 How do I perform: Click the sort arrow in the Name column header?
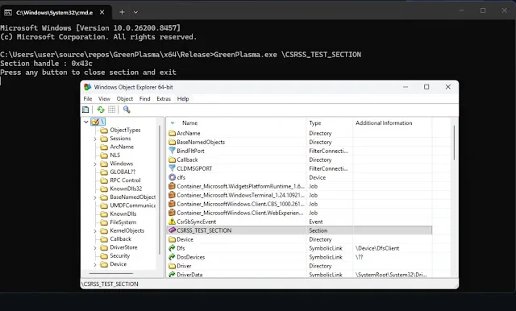pos(173,123)
